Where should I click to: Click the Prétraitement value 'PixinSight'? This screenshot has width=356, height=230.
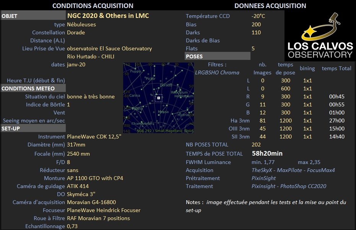pos(263,178)
